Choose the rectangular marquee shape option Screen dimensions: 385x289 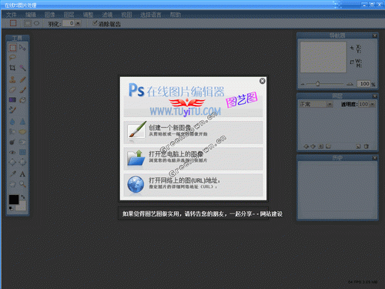pyautogui.click(x=28, y=23)
